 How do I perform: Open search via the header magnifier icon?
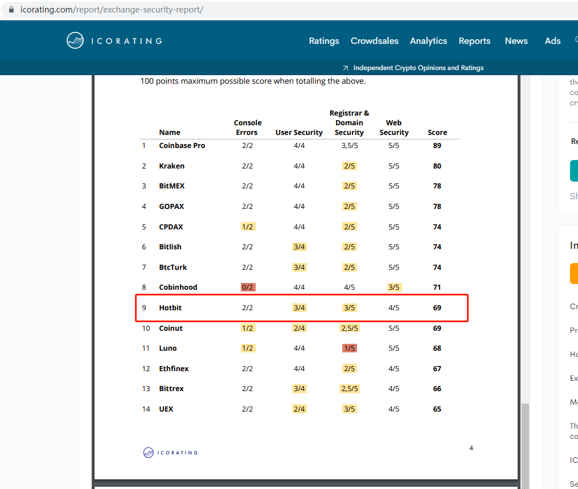576,40
